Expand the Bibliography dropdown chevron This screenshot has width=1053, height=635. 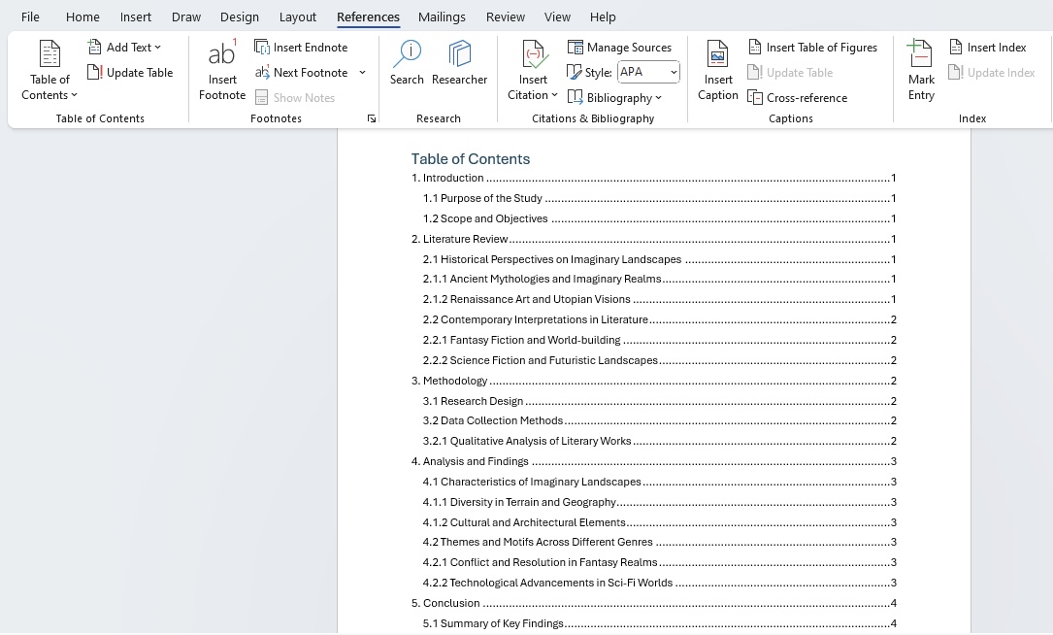coord(659,98)
